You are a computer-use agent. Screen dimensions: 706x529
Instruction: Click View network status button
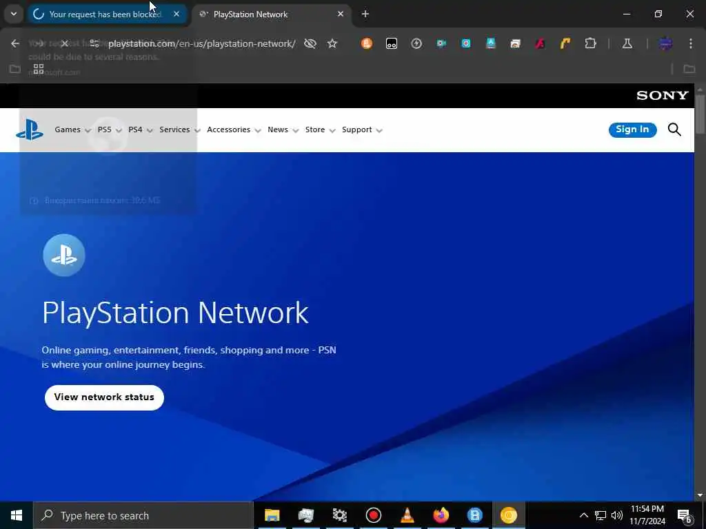(x=104, y=397)
